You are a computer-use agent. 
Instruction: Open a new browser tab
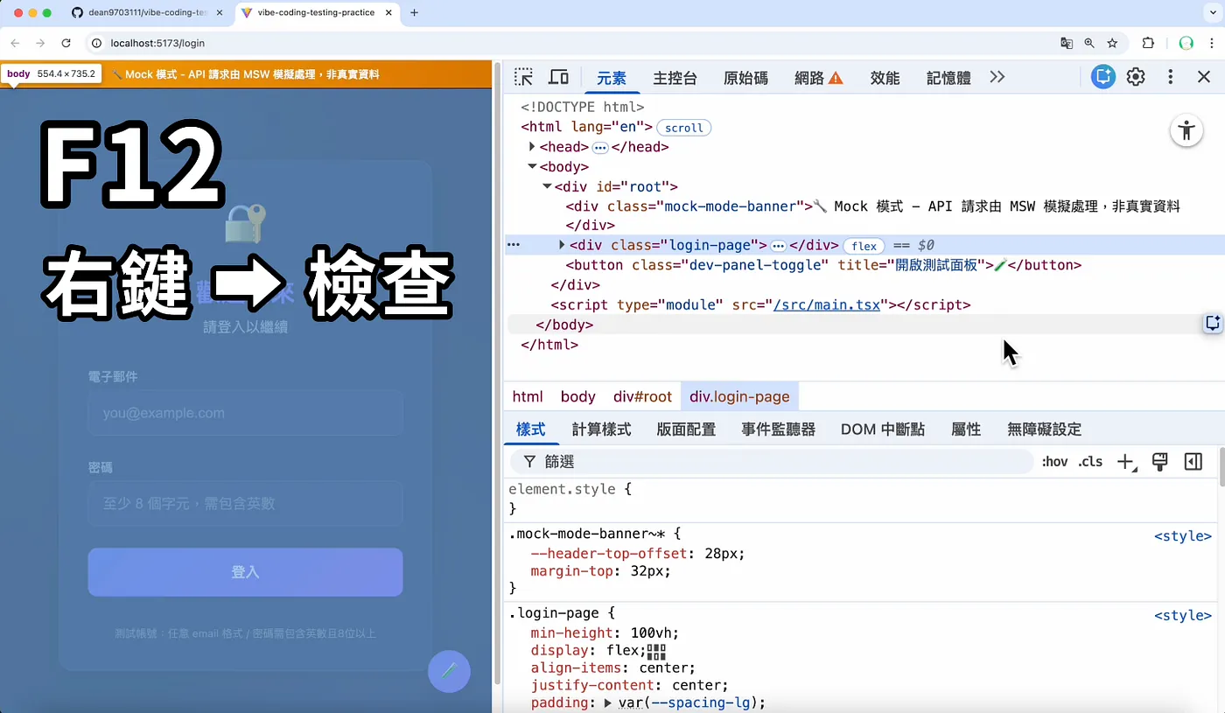click(x=414, y=13)
